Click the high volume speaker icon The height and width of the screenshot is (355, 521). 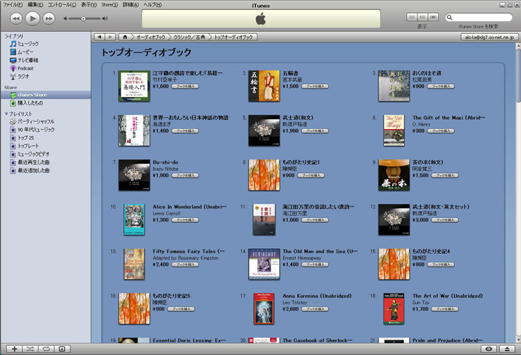click(x=105, y=19)
